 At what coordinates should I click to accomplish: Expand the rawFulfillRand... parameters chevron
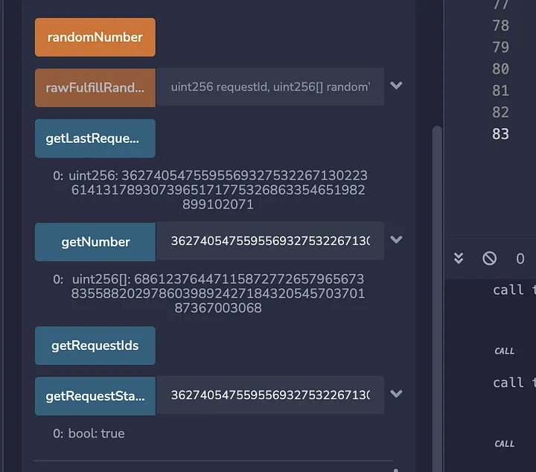click(x=397, y=86)
